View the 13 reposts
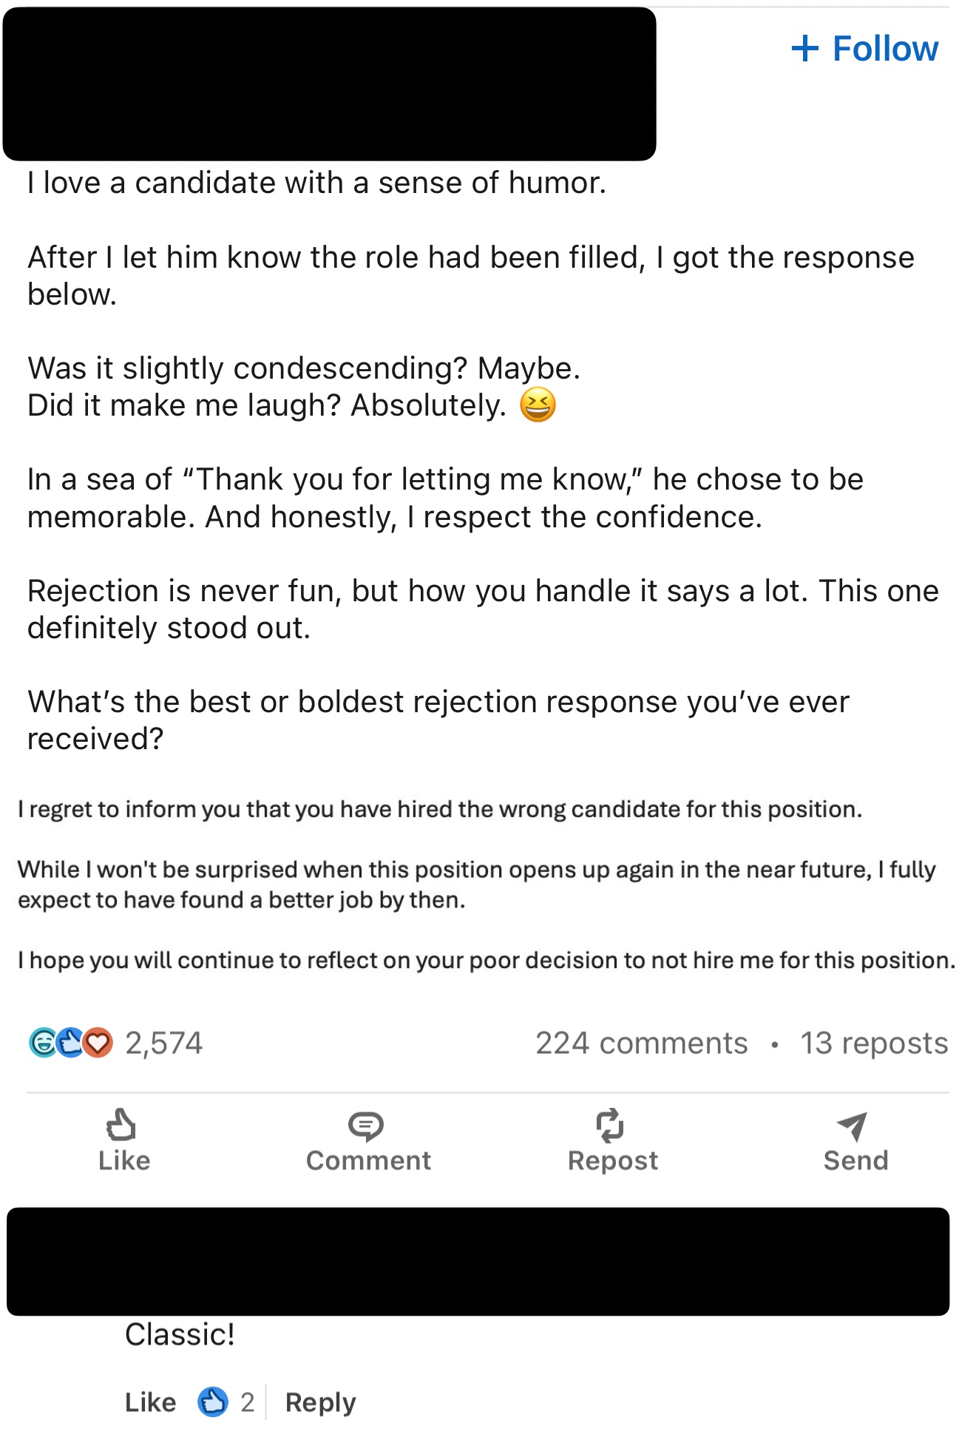This screenshot has height=1437, width=976. (x=873, y=1043)
